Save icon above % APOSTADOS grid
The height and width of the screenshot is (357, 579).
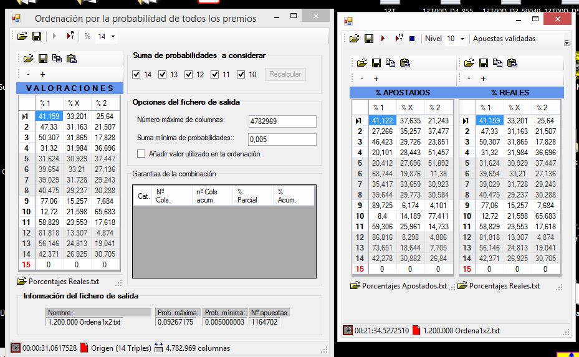(x=376, y=63)
